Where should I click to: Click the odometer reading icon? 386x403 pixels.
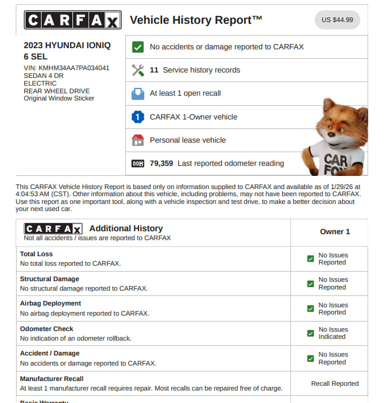(138, 163)
